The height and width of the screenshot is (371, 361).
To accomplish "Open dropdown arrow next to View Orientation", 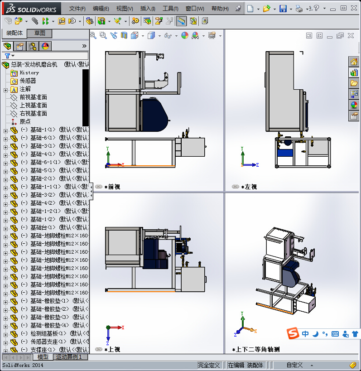I will click(x=143, y=36).
